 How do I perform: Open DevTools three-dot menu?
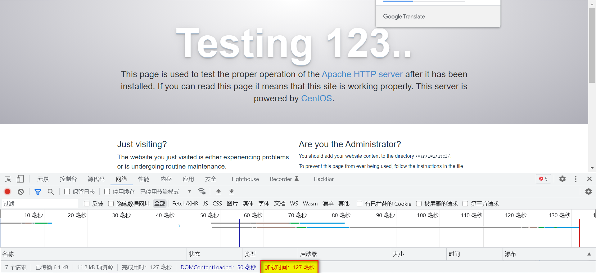coord(576,179)
